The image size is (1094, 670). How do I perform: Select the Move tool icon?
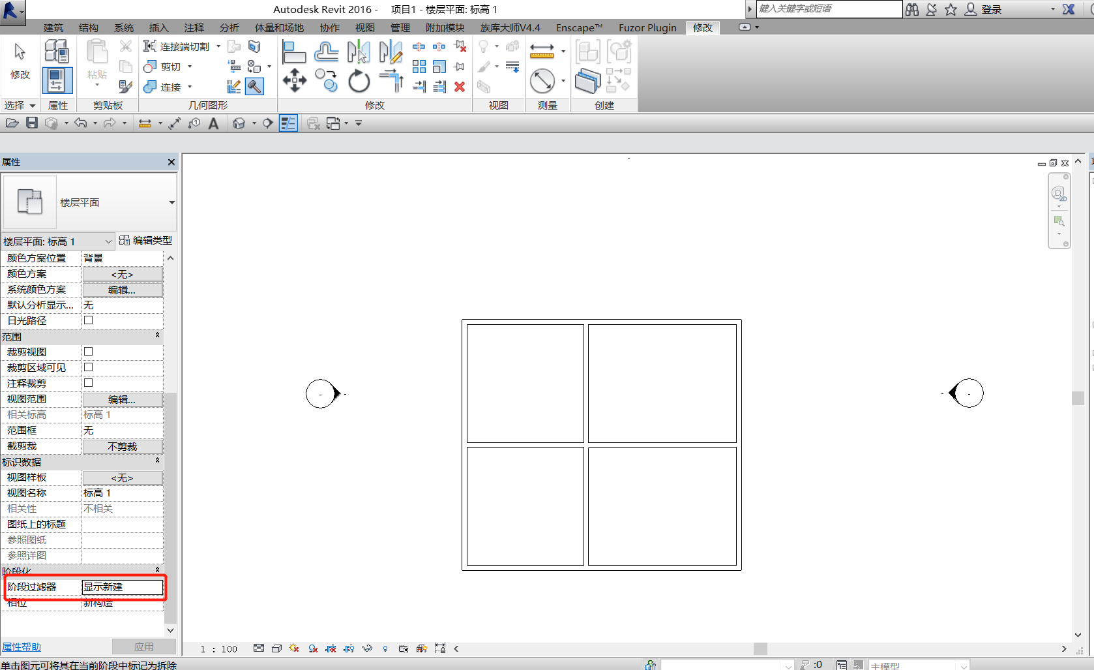tap(294, 81)
